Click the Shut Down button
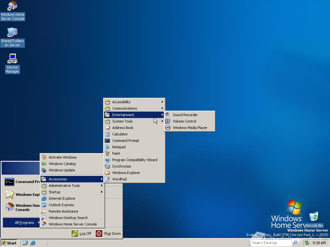 coord(108,233)
